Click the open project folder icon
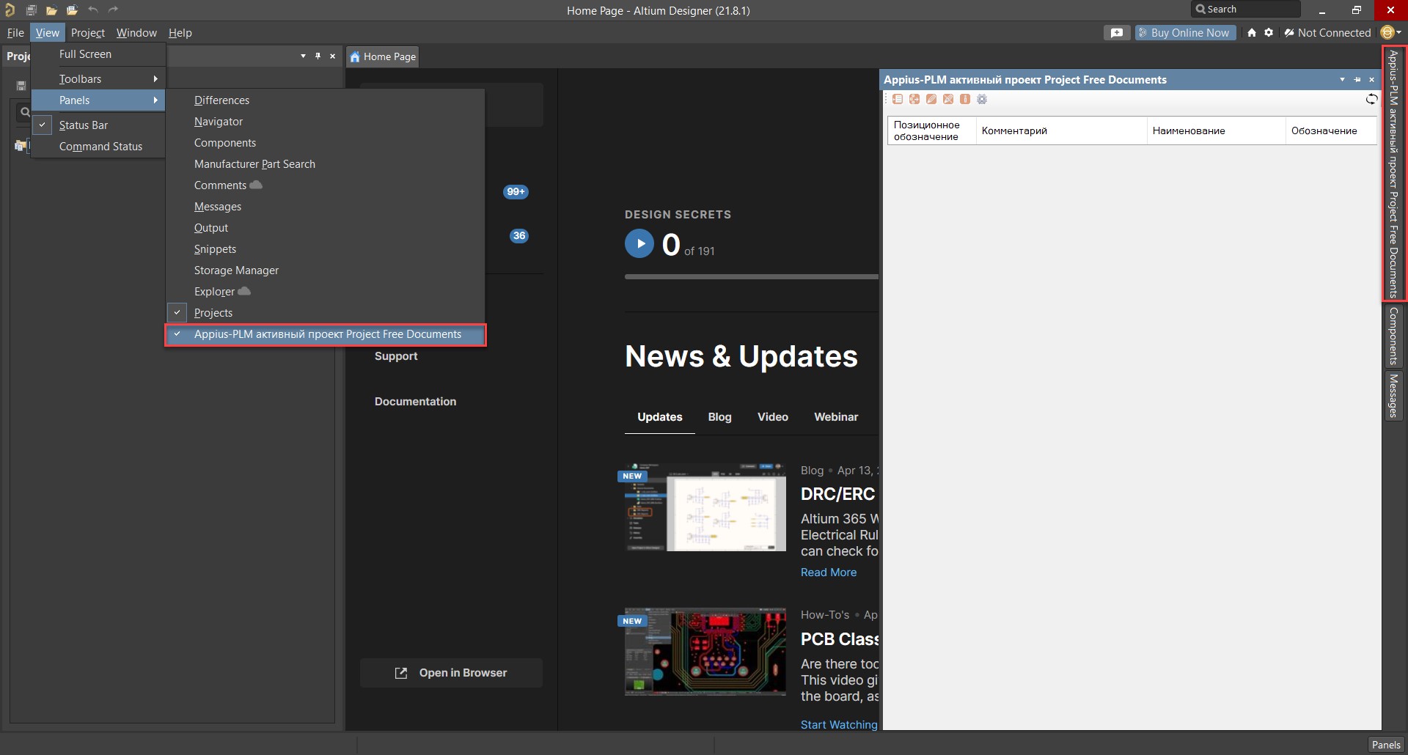 (72, 10)
